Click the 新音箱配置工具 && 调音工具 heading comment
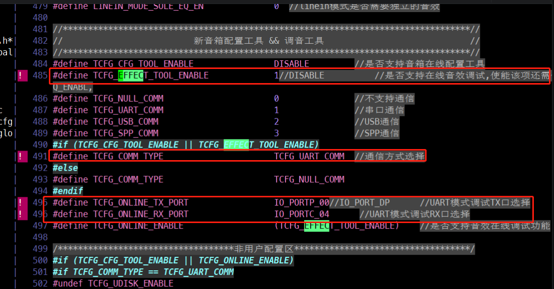554x289 pixels. (259, 41)
